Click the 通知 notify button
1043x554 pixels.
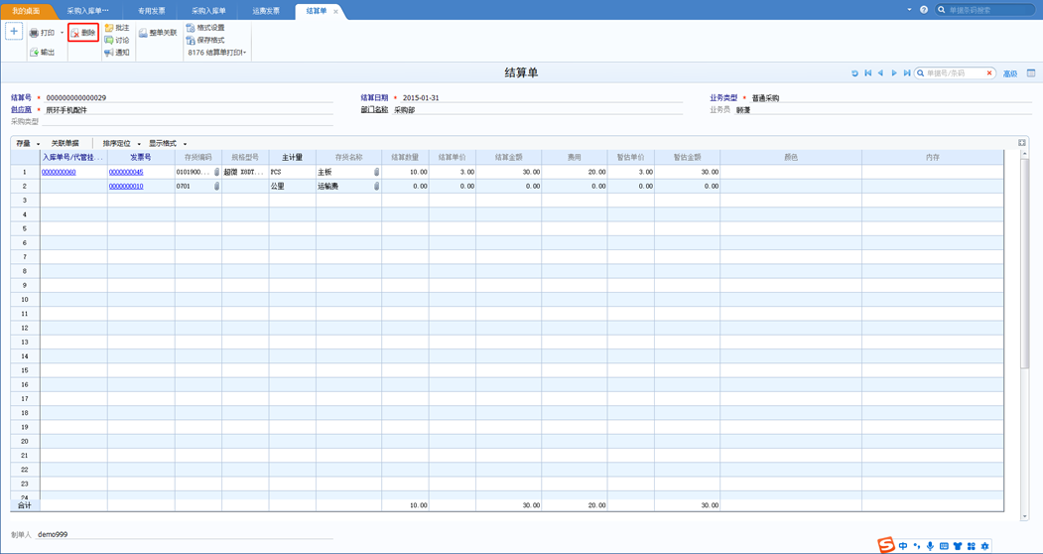pyautogui.click(x=117, y=52)
